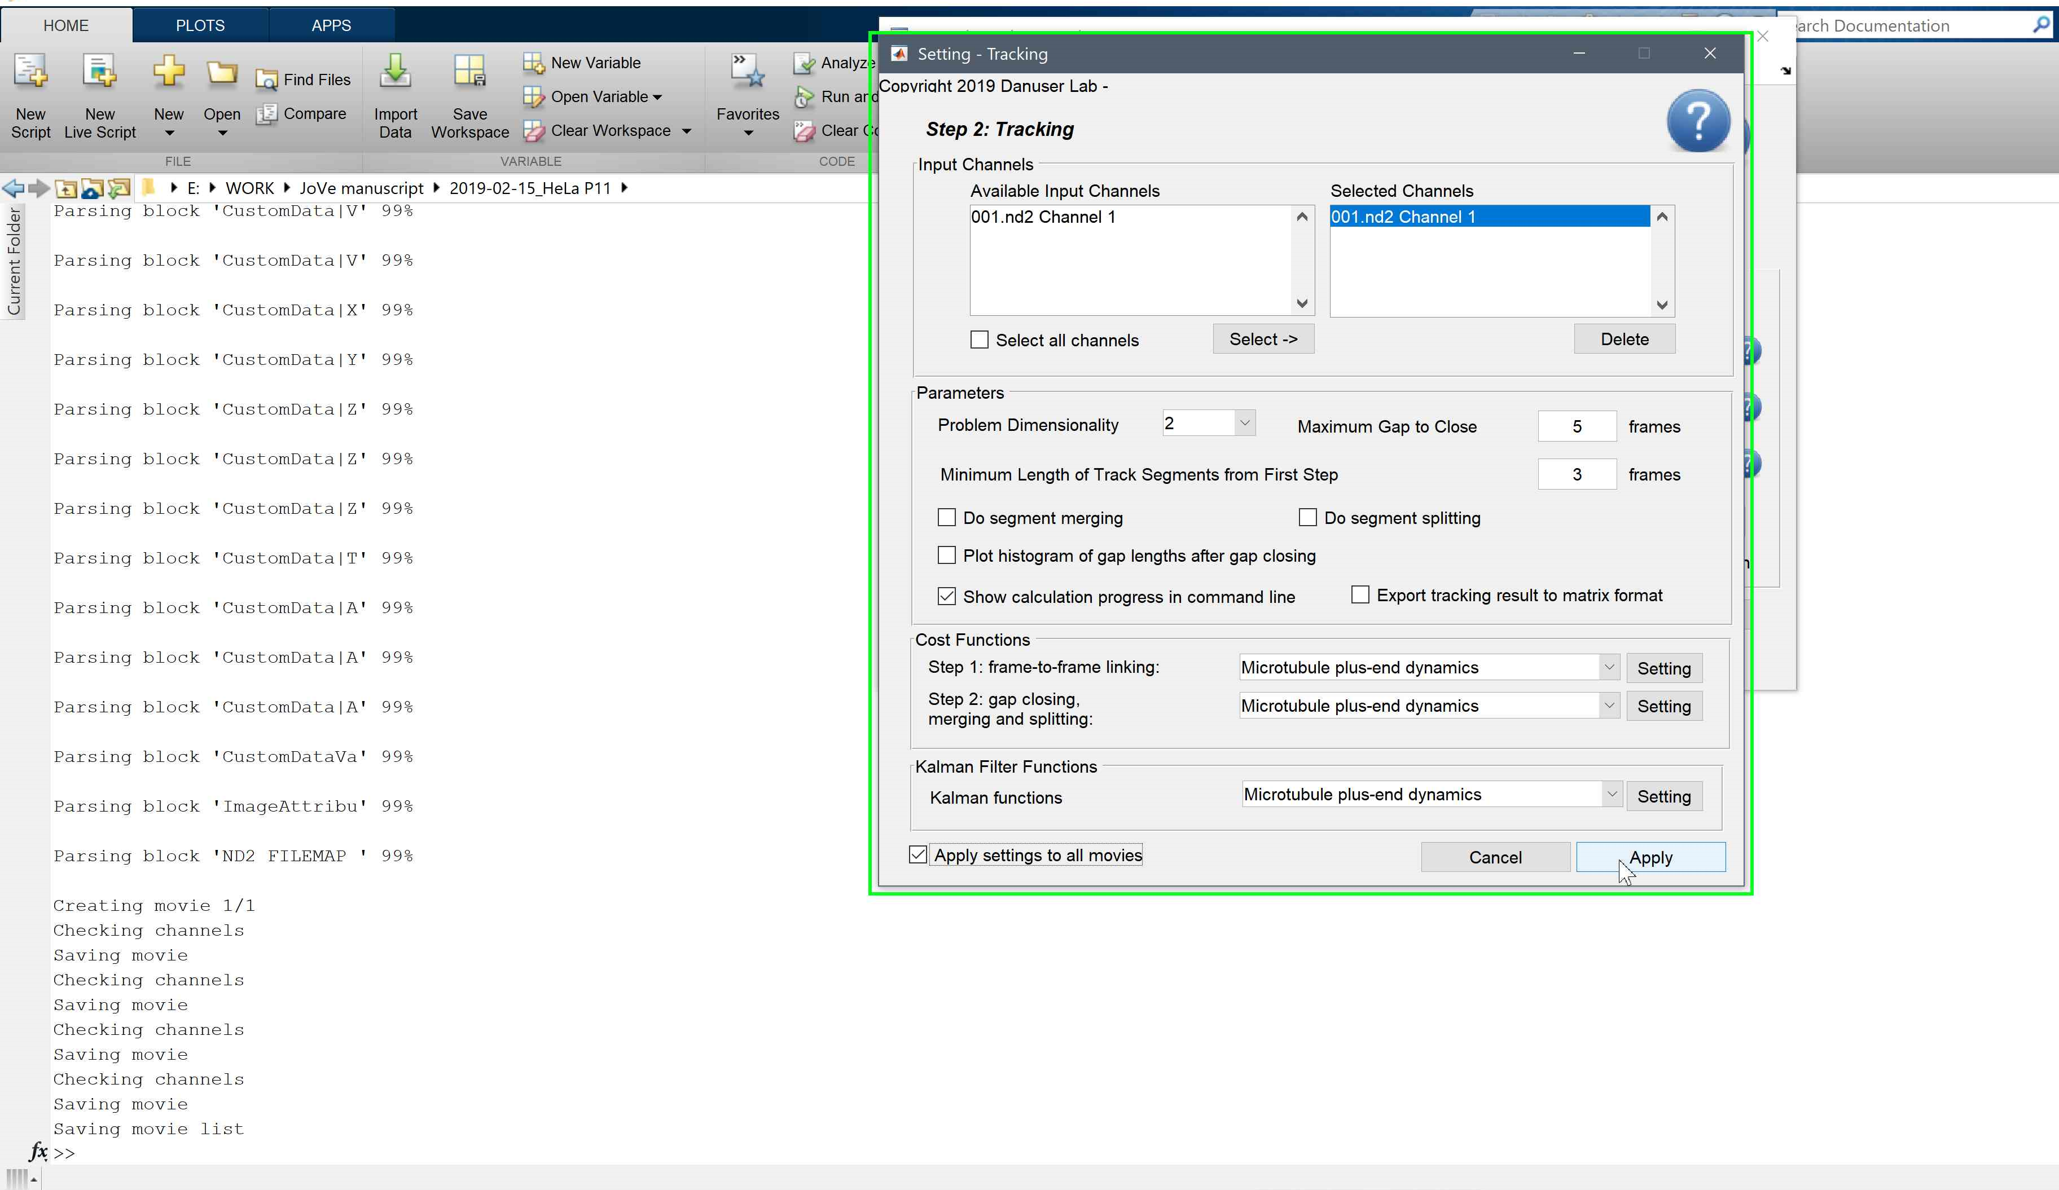Toggle Apply settings to all movies
This screenshot has width=2059, height=1190.
coord(919,855)
